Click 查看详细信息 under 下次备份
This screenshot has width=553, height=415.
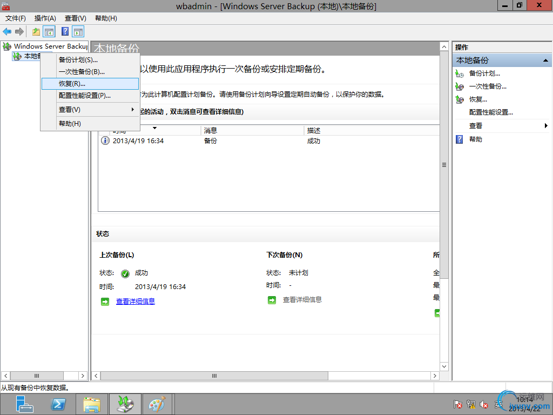point(302,299)
